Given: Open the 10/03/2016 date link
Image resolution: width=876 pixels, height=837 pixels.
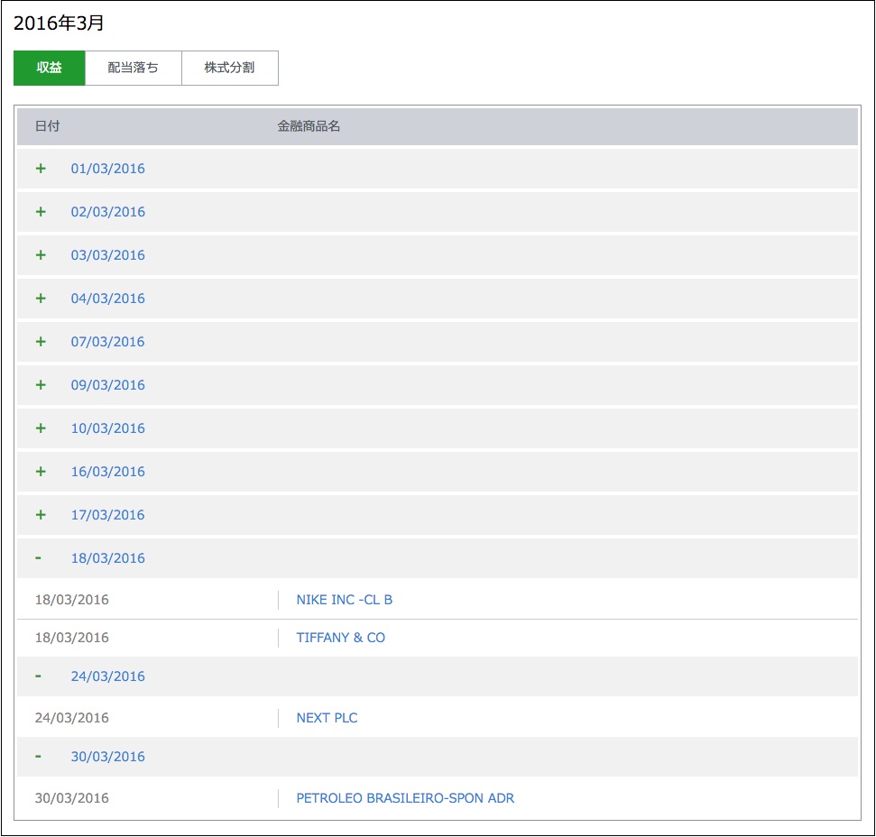Looking at the screenshot, I should coord(108,428).
